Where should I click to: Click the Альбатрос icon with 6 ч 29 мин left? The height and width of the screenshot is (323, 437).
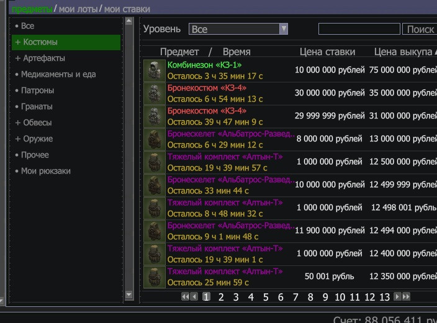coord(155,139)
